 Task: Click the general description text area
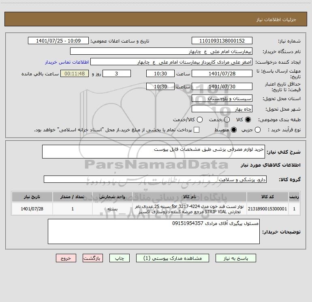coord(154,152)
